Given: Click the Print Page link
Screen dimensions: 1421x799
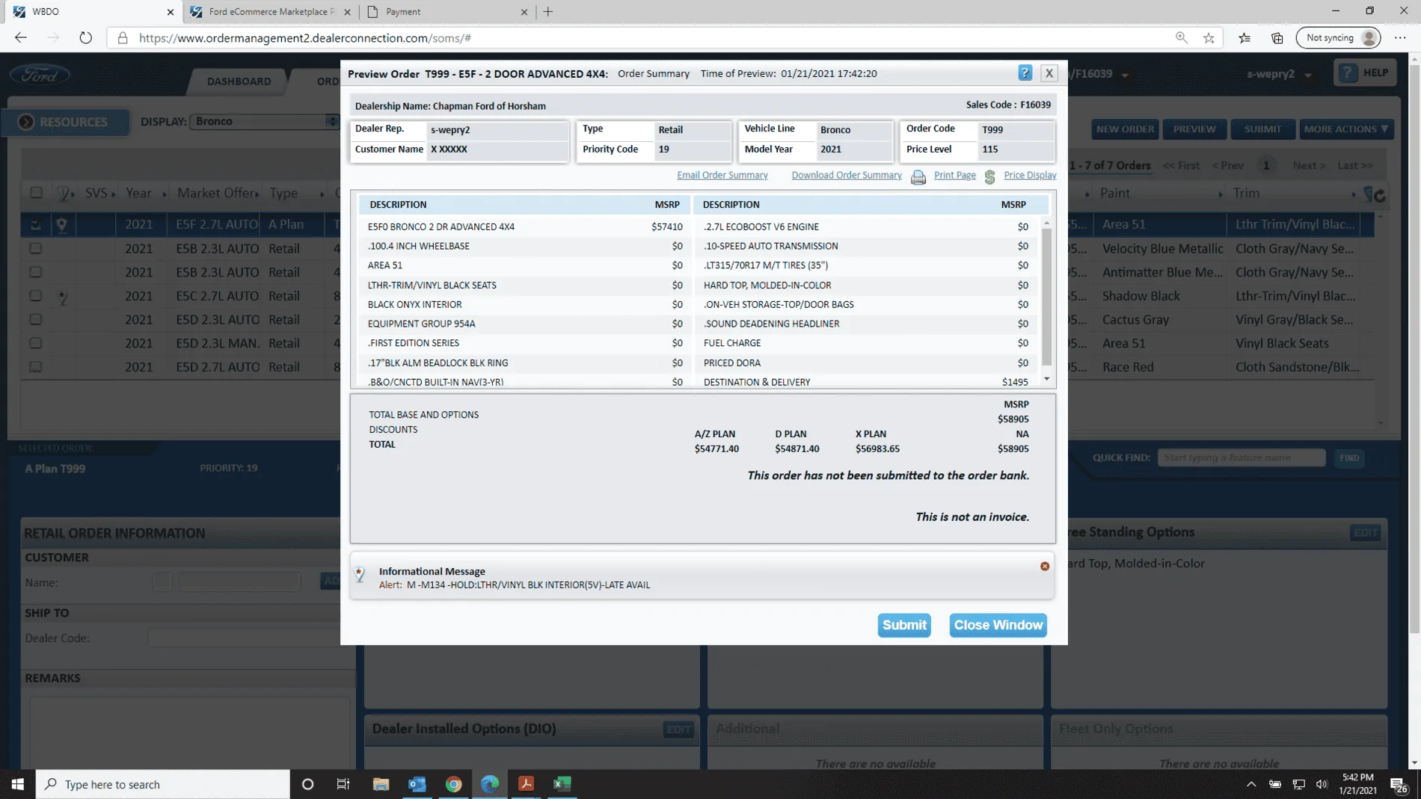Looking at the screenshot, I should point(954,175).
